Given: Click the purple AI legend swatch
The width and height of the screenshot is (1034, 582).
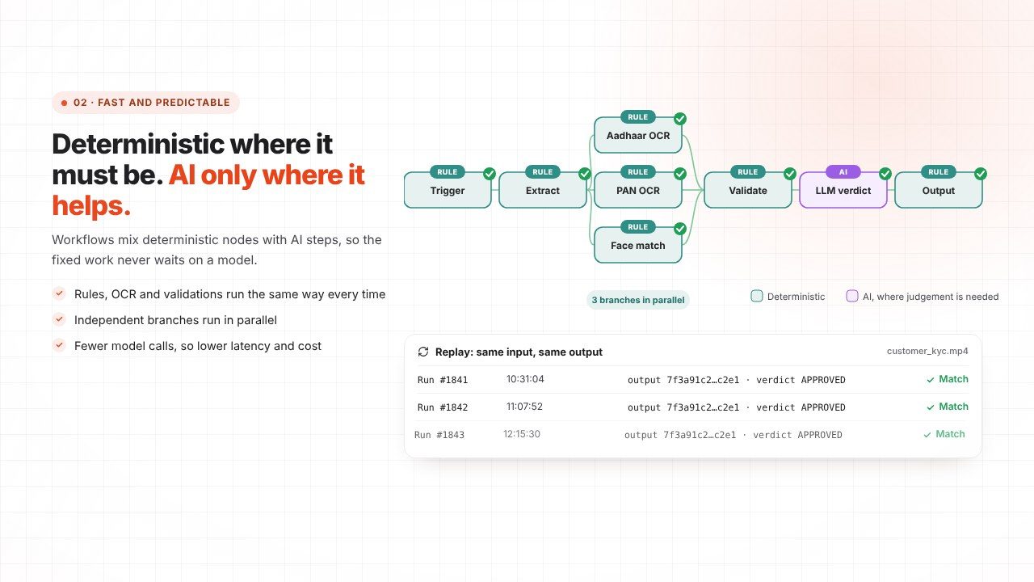Looking at the screenshot, I should (x=852, y=296).
